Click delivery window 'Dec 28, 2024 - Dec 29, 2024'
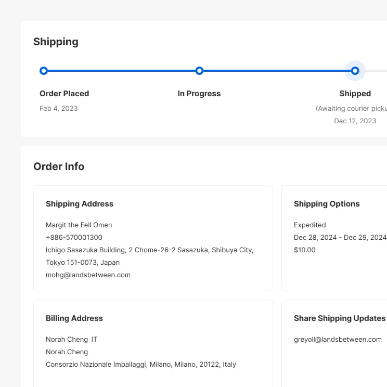387x387 pixels. [x=340, y=237]
